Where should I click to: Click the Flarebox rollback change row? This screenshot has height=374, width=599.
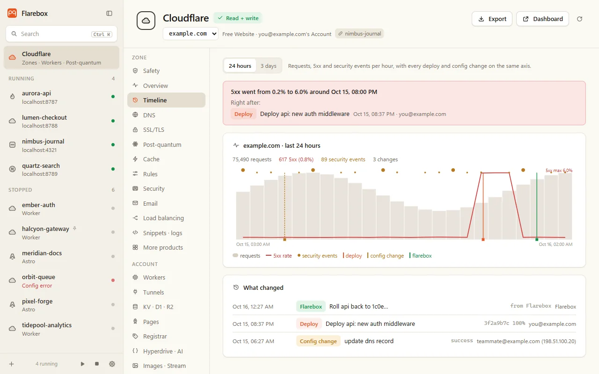[404, 307]
